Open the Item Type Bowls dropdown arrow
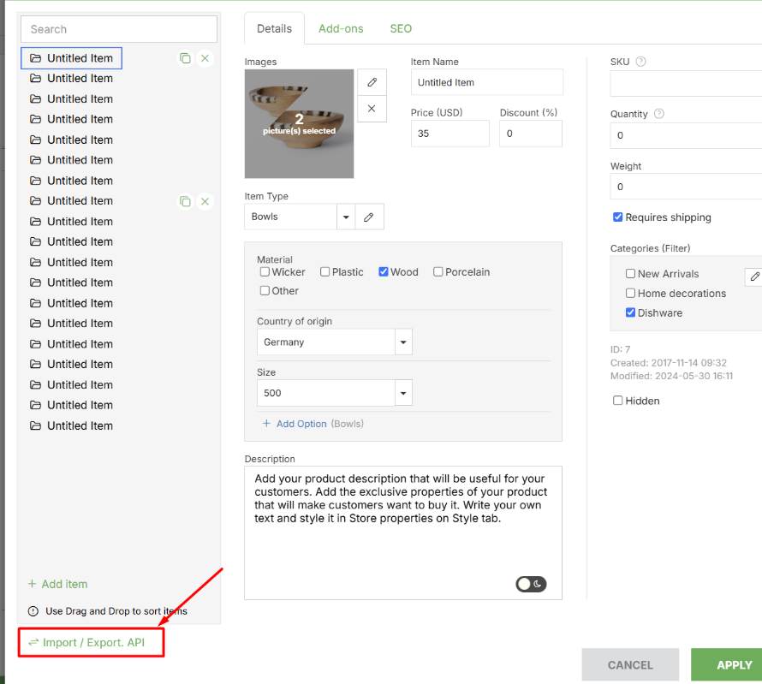 (346, 217)
